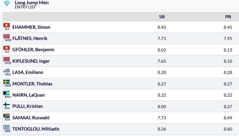Viewport: 239px width, 136px height.
Task: Click the SB column header
Action: click(162, 17)
